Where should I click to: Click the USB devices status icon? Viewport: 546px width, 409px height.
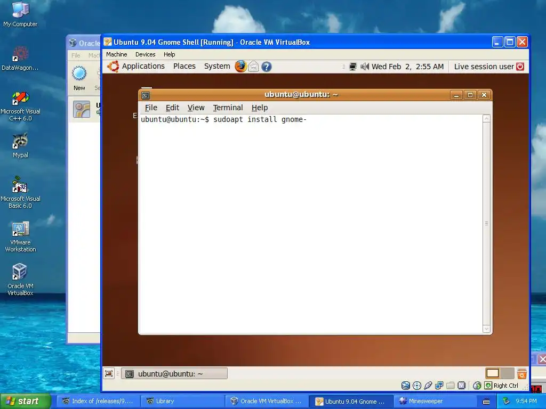tap(428, 386)
